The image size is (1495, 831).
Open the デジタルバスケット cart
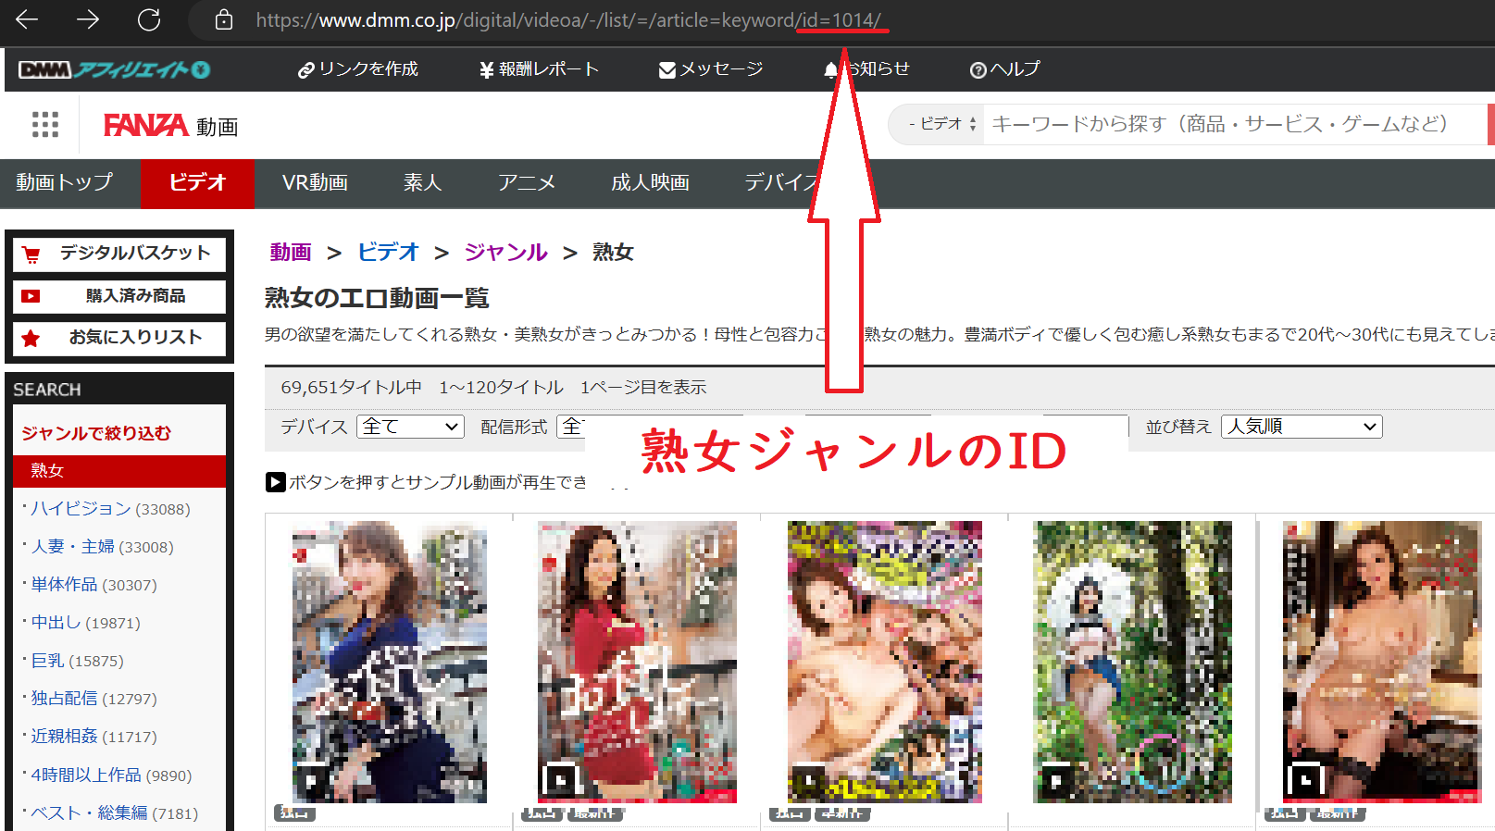[x=119, y=254]
